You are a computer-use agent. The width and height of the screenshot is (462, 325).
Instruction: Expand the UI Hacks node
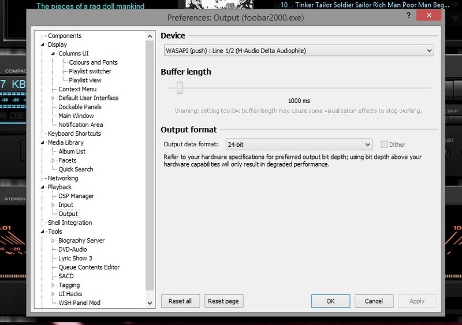(53, 294)
